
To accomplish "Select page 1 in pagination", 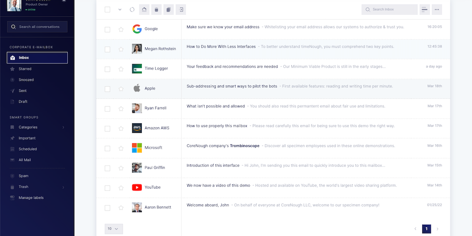I will (426, 229).
